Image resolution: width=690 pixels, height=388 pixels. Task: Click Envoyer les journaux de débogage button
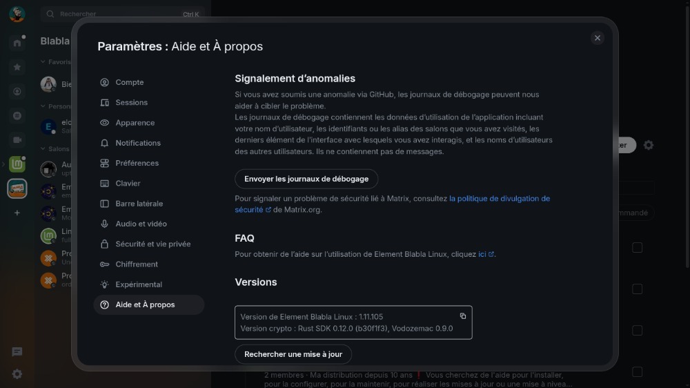pos(306,179)
